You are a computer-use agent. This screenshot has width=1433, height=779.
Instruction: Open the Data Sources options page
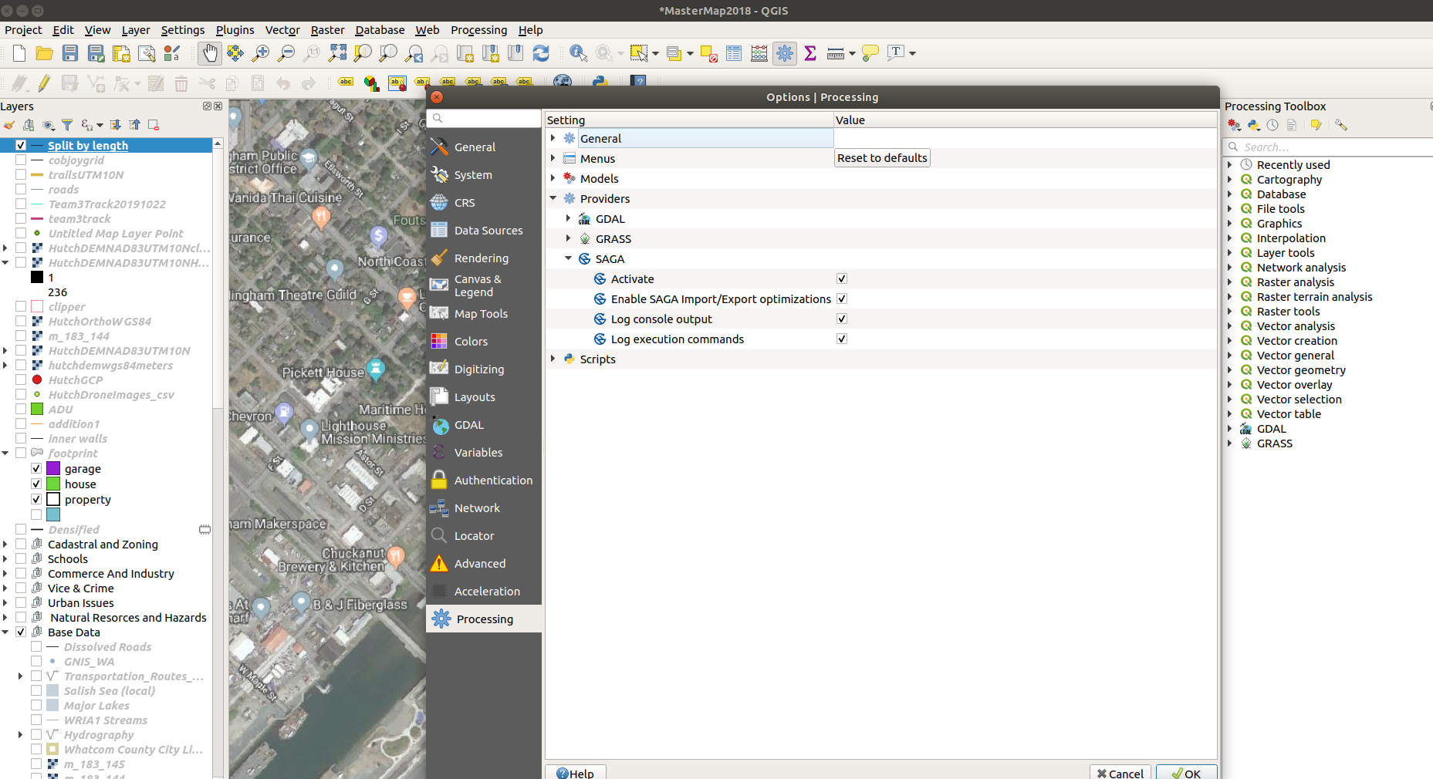(484, 230)
